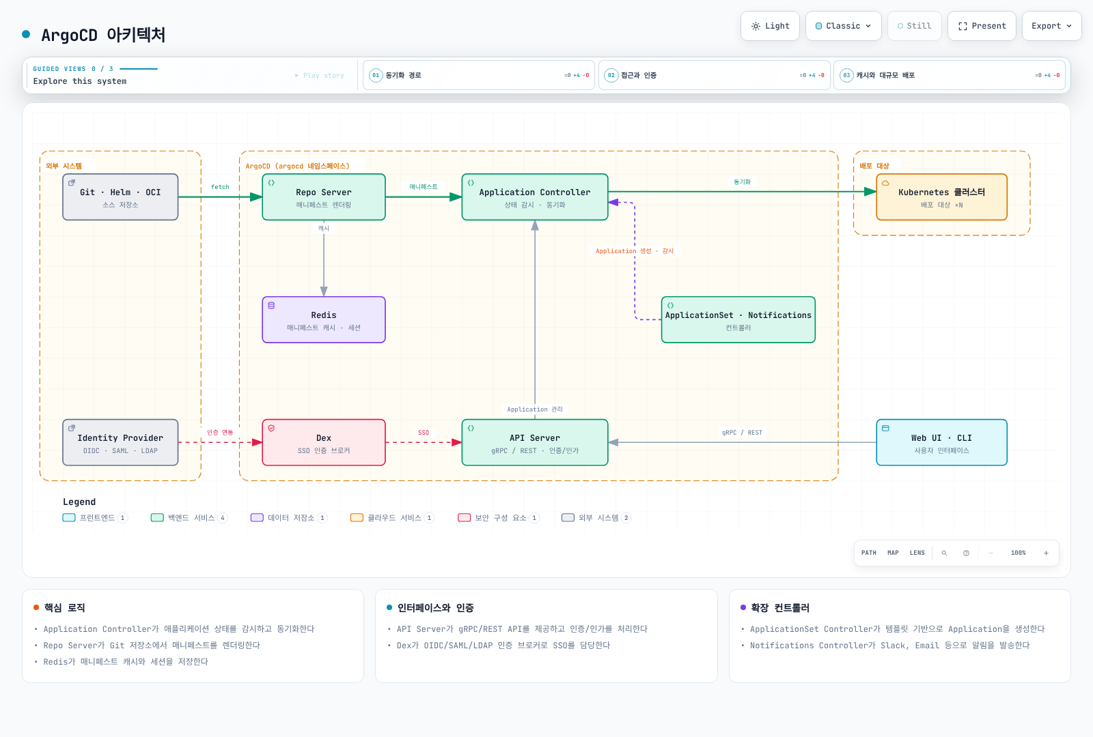1093x737 pixels.
Task: Click code icon on ApplicationSet Notifications node
Action: pos(670,306)
